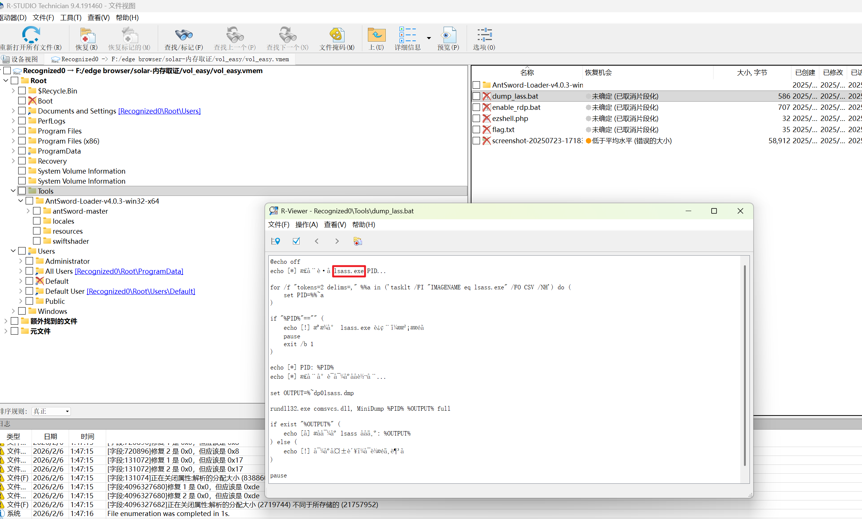Collapse the Users folder tree
862x519 pixels.
click(x=13, y=251)
